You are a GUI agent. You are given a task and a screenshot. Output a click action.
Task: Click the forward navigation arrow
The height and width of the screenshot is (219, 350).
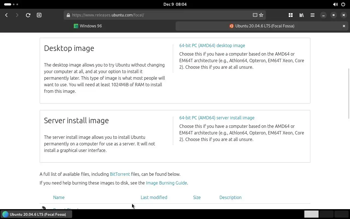click(17, 15)
